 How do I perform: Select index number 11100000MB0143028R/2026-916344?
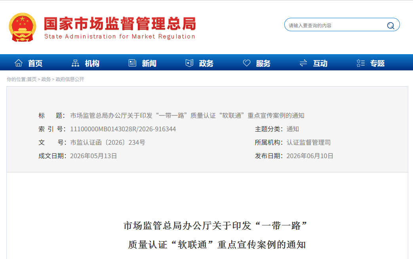[123, 129]
